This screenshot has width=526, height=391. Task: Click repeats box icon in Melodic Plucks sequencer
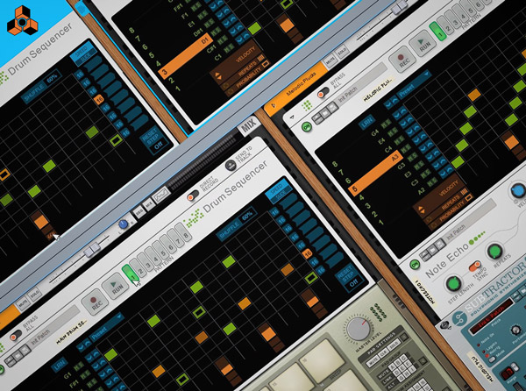click(x=469, y=198)
